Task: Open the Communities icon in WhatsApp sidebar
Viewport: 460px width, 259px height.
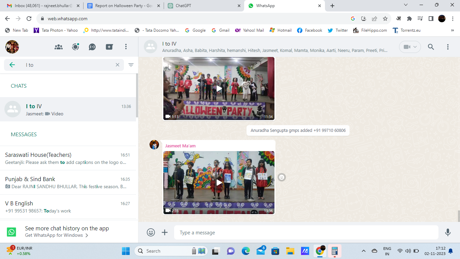Action: point(59,47)
